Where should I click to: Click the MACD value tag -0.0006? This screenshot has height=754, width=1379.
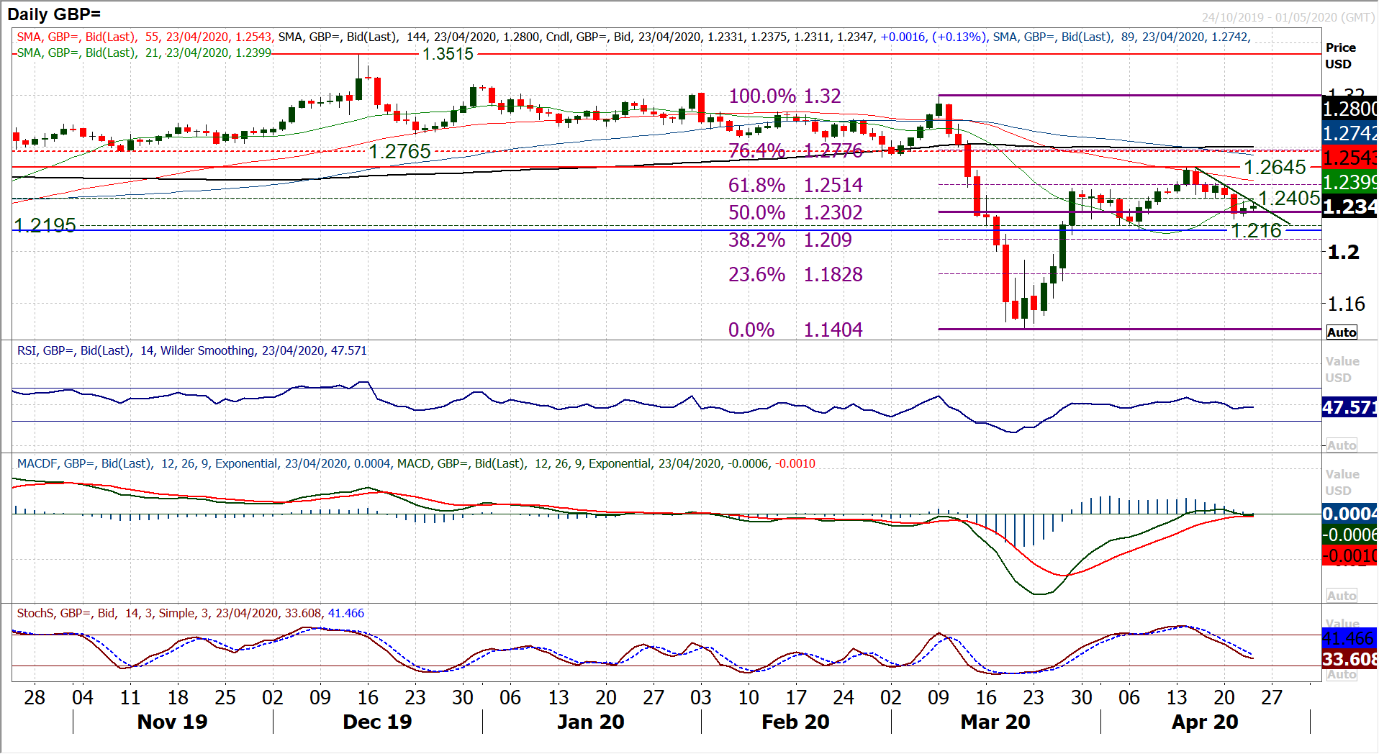pos(1349,535)
